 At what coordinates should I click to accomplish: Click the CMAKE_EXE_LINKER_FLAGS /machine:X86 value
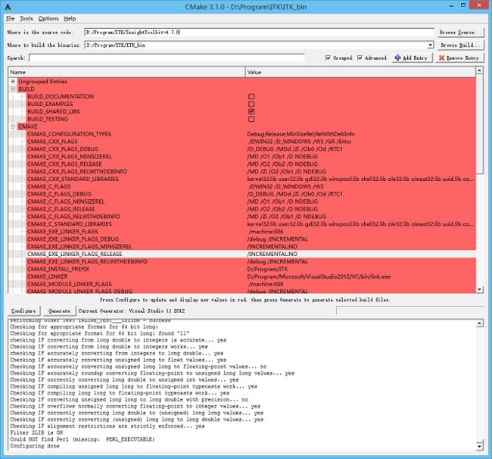coord(266,232)
